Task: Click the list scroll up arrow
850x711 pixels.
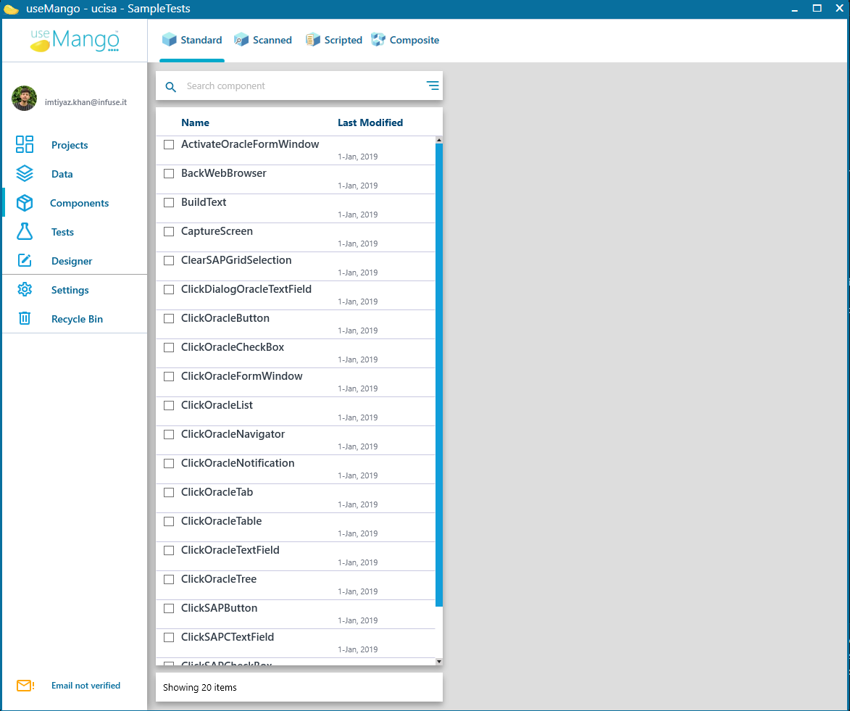Action: [x=439, y=140]
